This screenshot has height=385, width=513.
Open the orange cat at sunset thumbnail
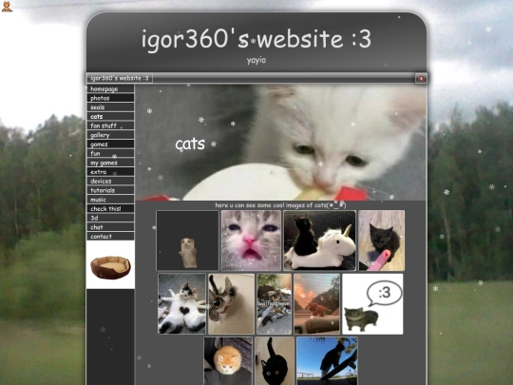point(316,304)
